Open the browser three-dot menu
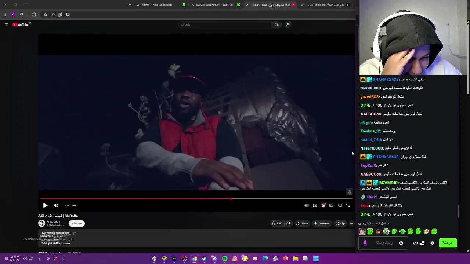 coord(5,14)
